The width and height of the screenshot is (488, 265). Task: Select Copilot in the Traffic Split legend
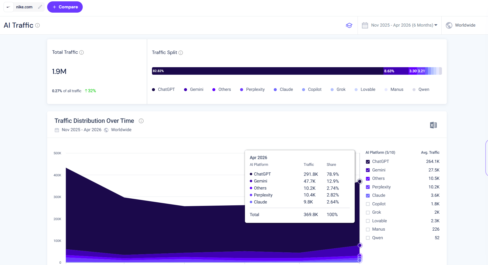[312, 89]
